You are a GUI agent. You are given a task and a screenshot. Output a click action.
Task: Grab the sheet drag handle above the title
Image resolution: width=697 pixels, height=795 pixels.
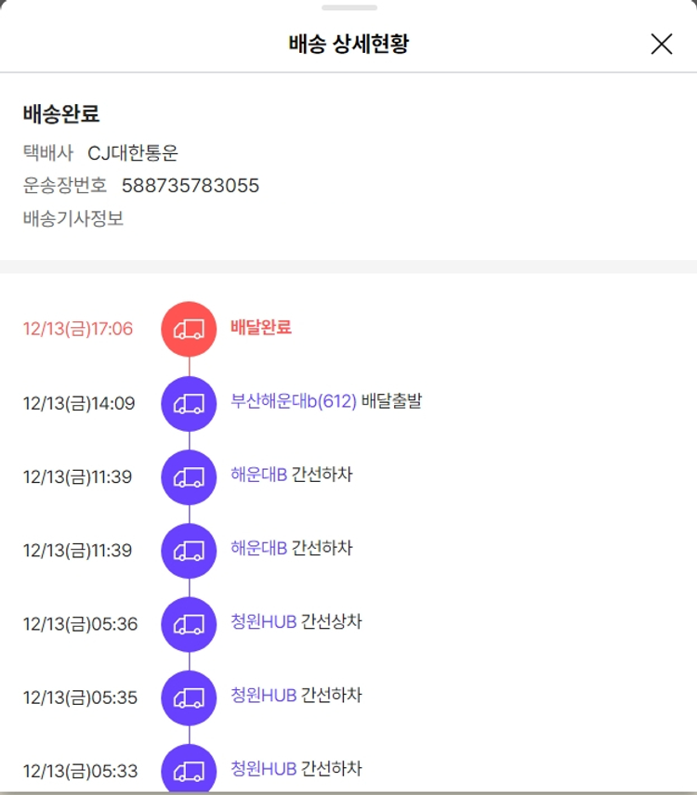tap(348, 7)
